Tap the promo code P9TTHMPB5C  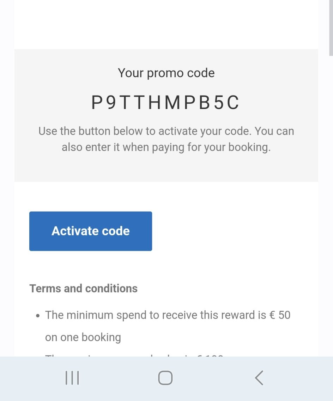point(165,103)
